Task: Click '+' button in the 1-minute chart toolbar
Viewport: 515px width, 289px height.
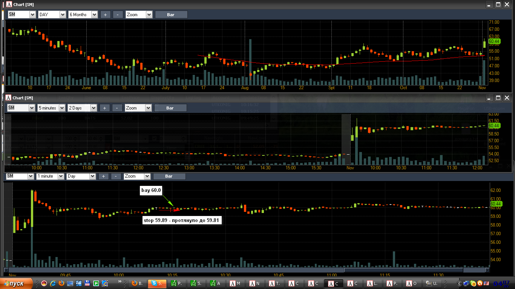Action: click(x=103, y=176)
